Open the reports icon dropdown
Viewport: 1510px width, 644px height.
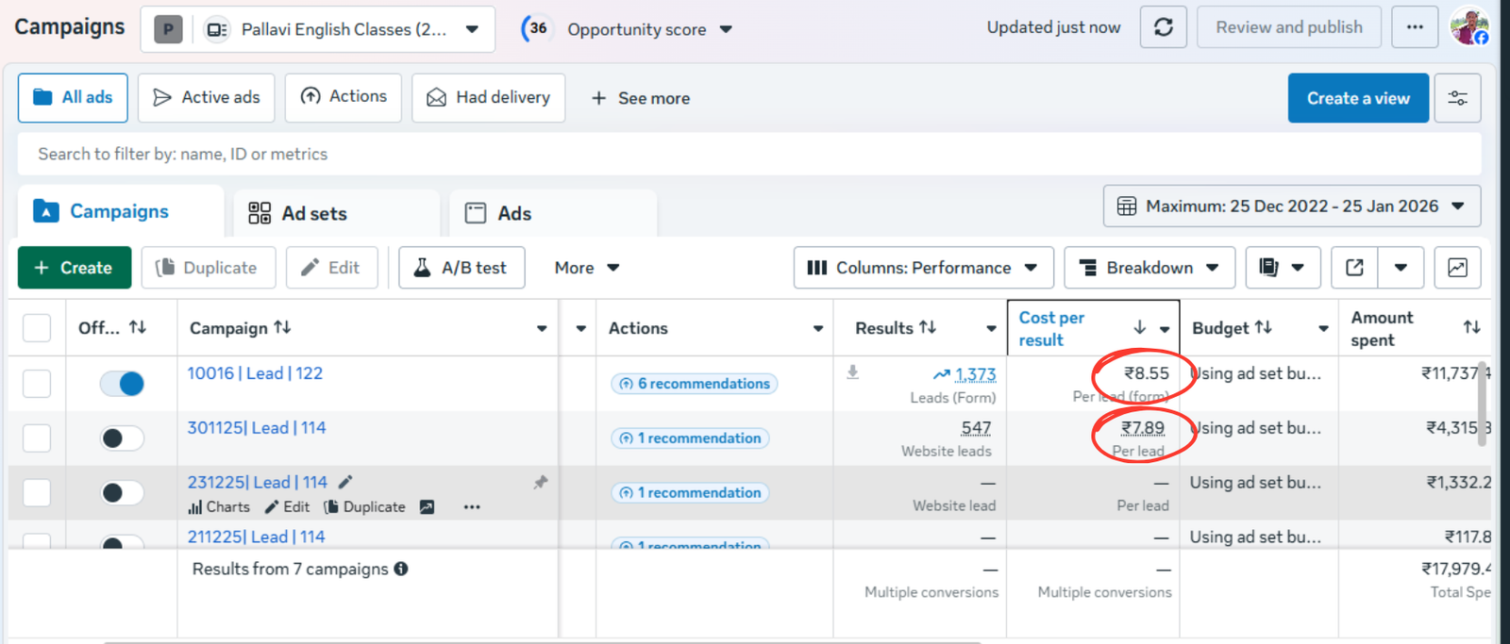(1282, 268)
